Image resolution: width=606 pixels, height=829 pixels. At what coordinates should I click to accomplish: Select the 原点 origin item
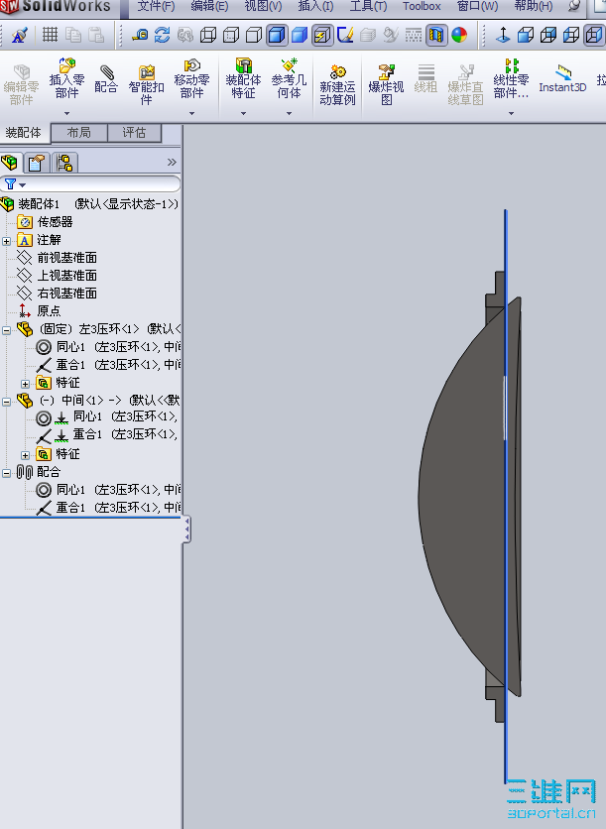pyautogui.click(x=39, y=311)
